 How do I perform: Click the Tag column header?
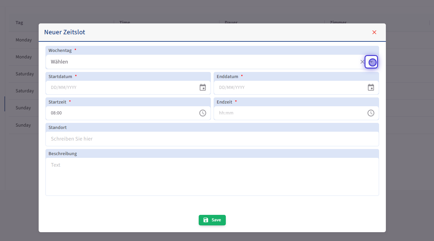click(x=19, y=23)
